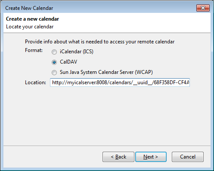Image resolution: width=214 pixels, height=171 pixels.
Task: Click the CalDAV label text
Action: 68,62
